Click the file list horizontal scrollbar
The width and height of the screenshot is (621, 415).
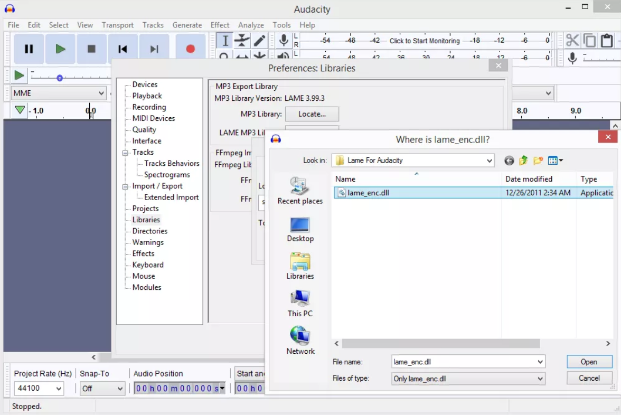pos(441,343)
